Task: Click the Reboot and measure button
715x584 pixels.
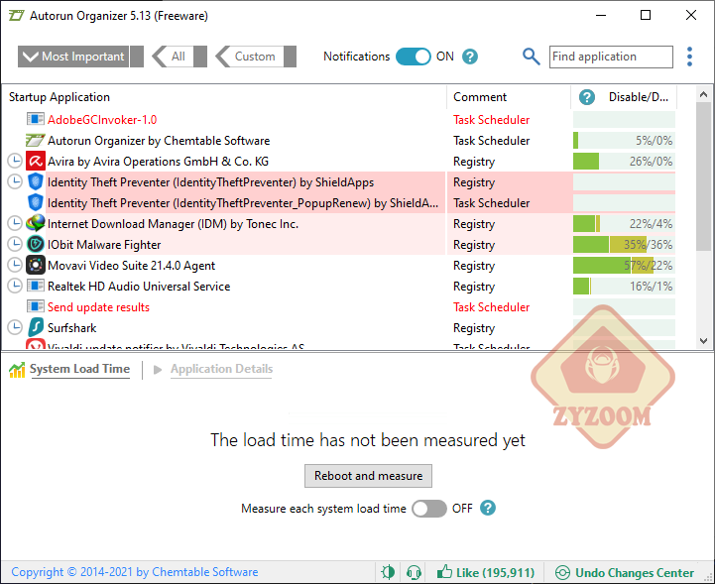Action: click(369, 476)
